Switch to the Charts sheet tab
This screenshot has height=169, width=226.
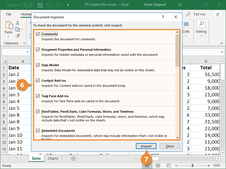click(x=53, y=159)
